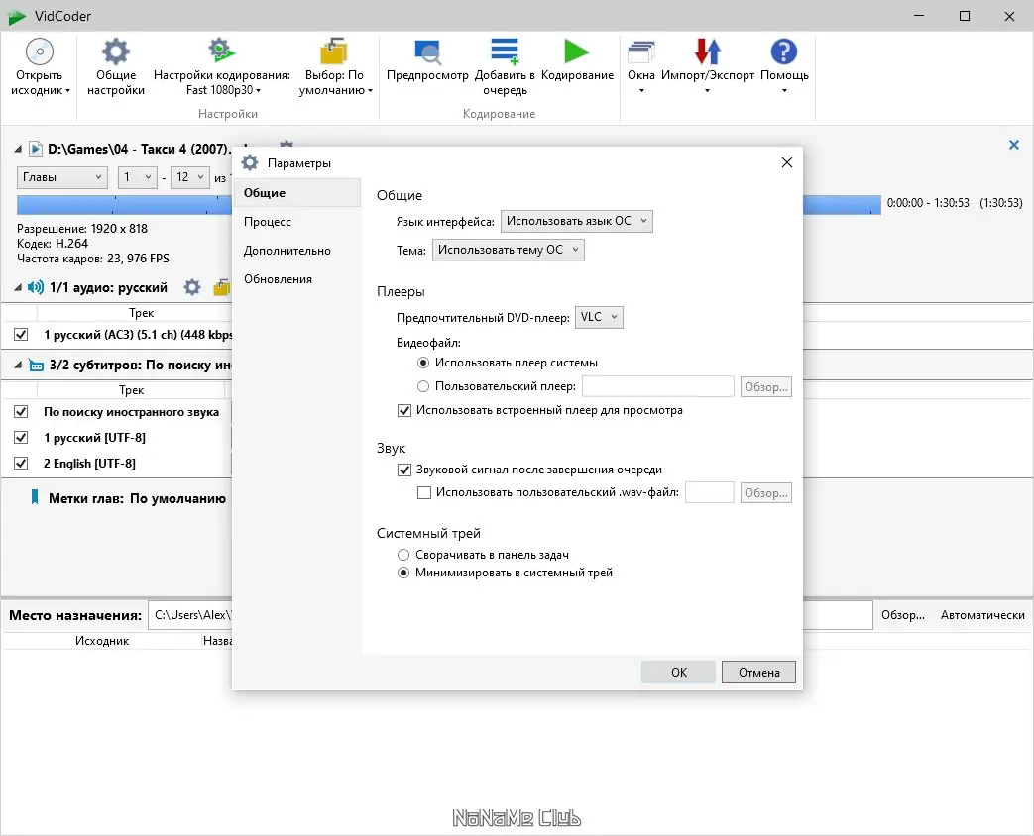Close the source panel with blue X

(1014, 145)
